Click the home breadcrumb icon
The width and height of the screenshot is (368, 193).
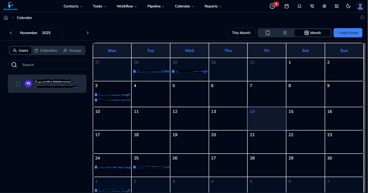tap(6, 17)
